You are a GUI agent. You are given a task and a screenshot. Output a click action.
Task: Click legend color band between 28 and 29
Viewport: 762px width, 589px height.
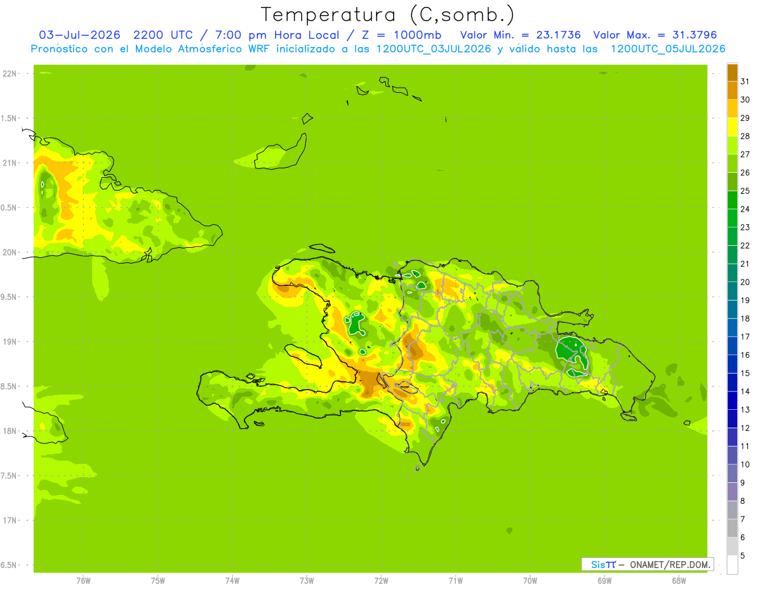732,127
